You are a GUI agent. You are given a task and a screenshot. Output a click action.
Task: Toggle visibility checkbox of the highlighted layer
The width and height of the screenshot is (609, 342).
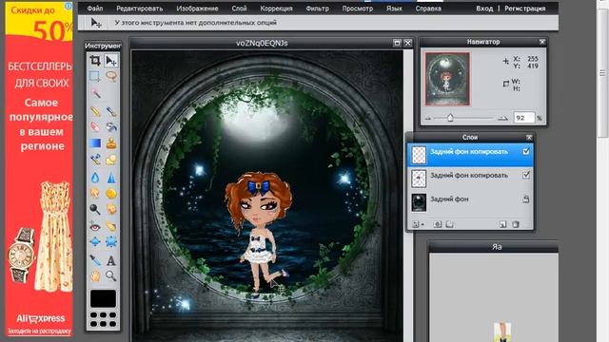pyautogui.click(x=526, y=152)
